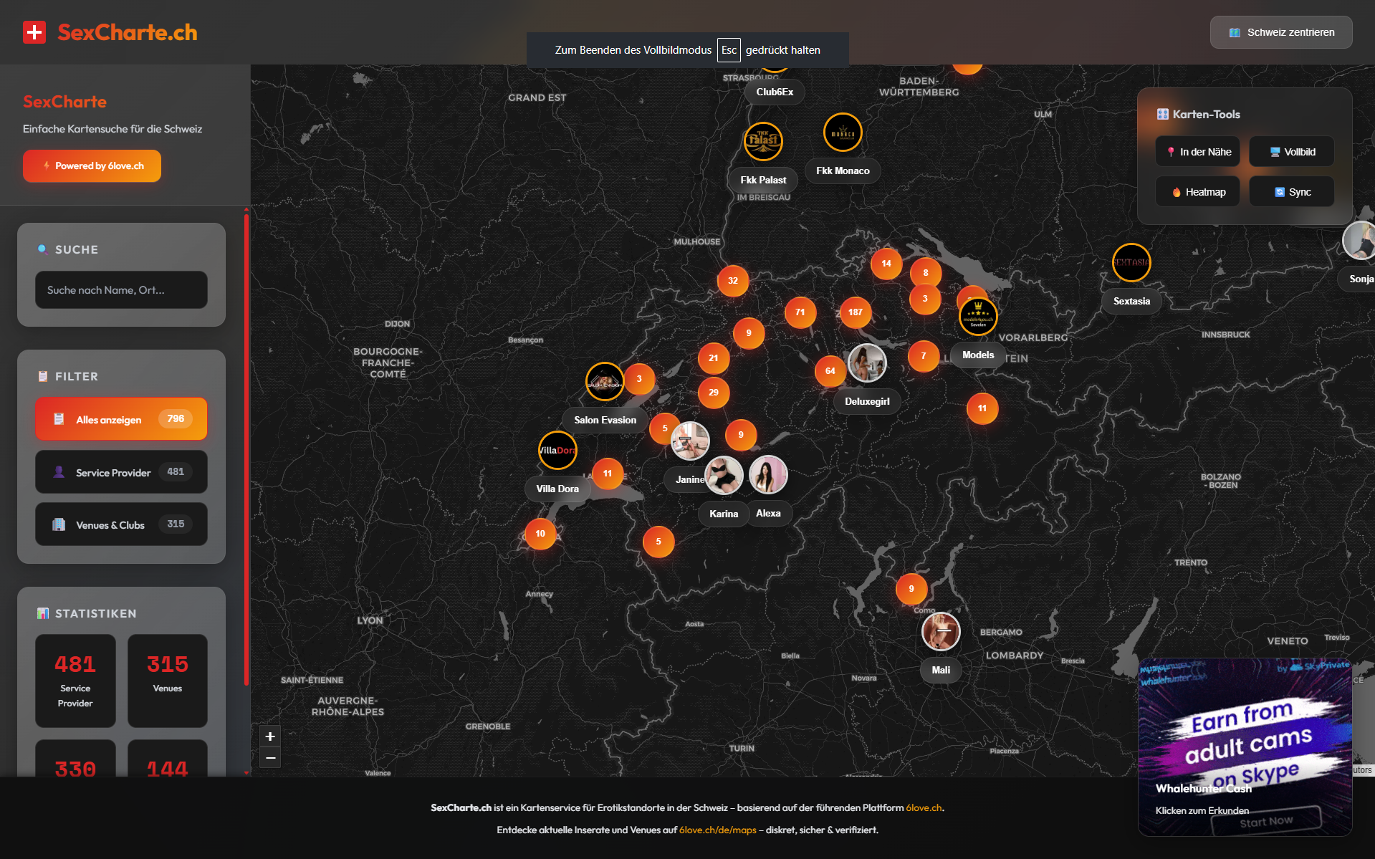The height and width of the screenshot is (859, 1375).
Task: Select the Villa Dora map marker
Action: tap(557, 451)
